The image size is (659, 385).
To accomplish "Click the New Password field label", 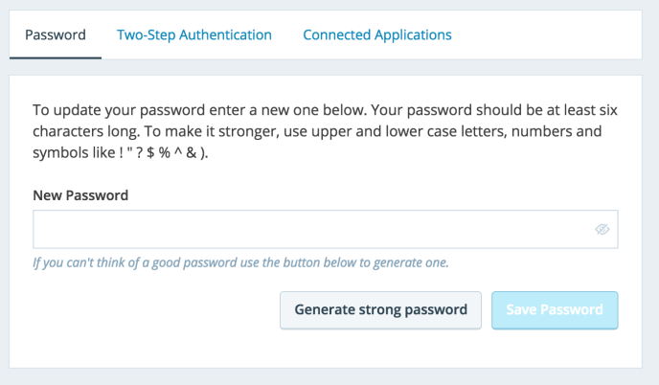I will pyautogui.click(x=80, y=195).
